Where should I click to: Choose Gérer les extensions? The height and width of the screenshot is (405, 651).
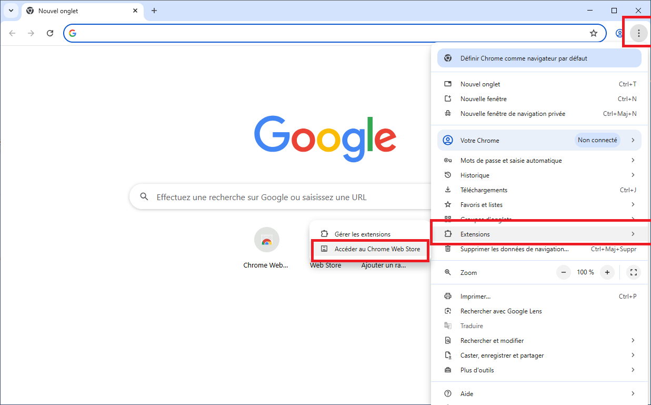coord(362,234)
